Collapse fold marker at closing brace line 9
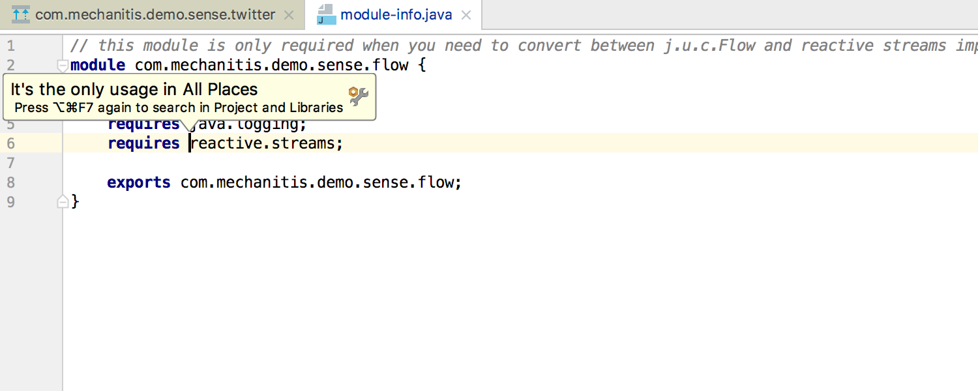The image size is (978, 391). coord(63,202)
